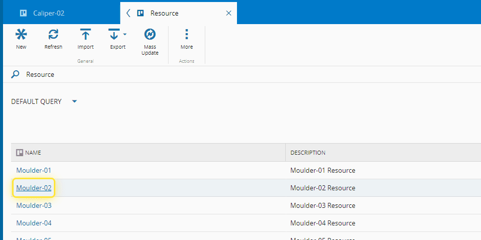Switch to the Caliper-02 tab

coord(48,13)
